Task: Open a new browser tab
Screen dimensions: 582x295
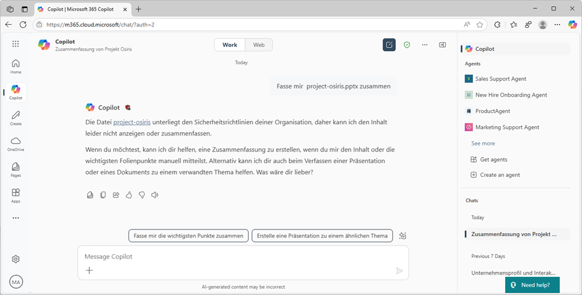Action: pos(139,9)
